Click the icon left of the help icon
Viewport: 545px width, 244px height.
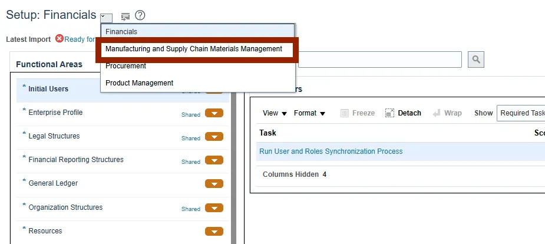125,17
